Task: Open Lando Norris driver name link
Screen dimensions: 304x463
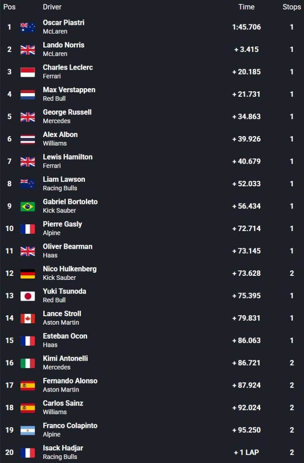Action: (64, 45)
